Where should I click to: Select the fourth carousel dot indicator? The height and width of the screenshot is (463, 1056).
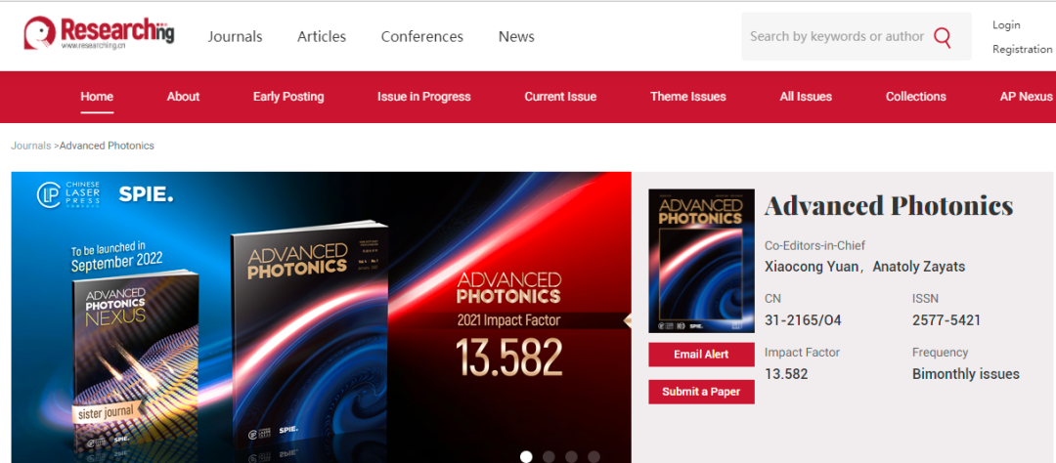pos(594,456)
